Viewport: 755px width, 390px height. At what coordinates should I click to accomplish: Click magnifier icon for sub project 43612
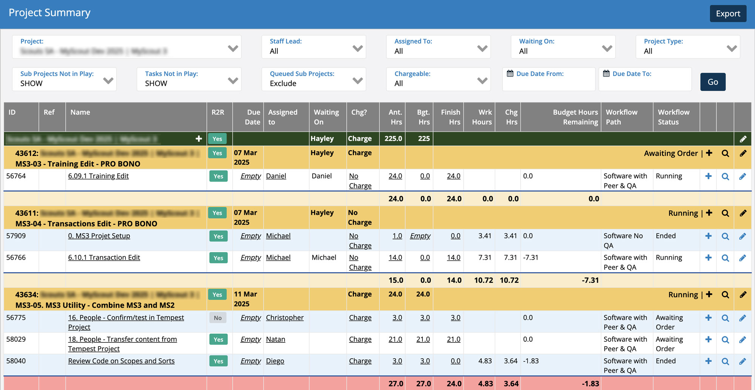725,153
